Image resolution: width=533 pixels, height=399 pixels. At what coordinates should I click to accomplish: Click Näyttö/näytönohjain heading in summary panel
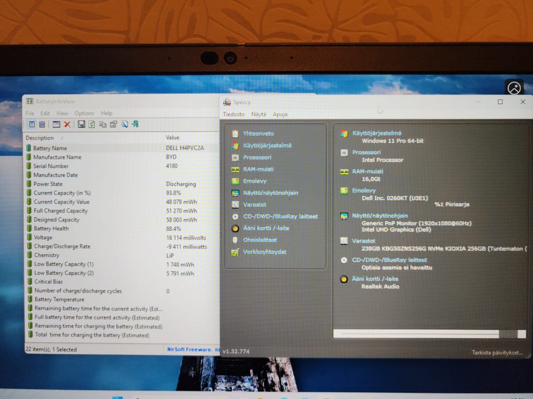pyautogui.click(x=380, y=216)
